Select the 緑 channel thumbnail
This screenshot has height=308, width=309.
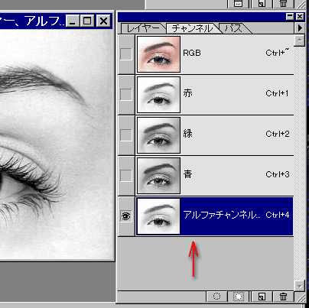158,135
